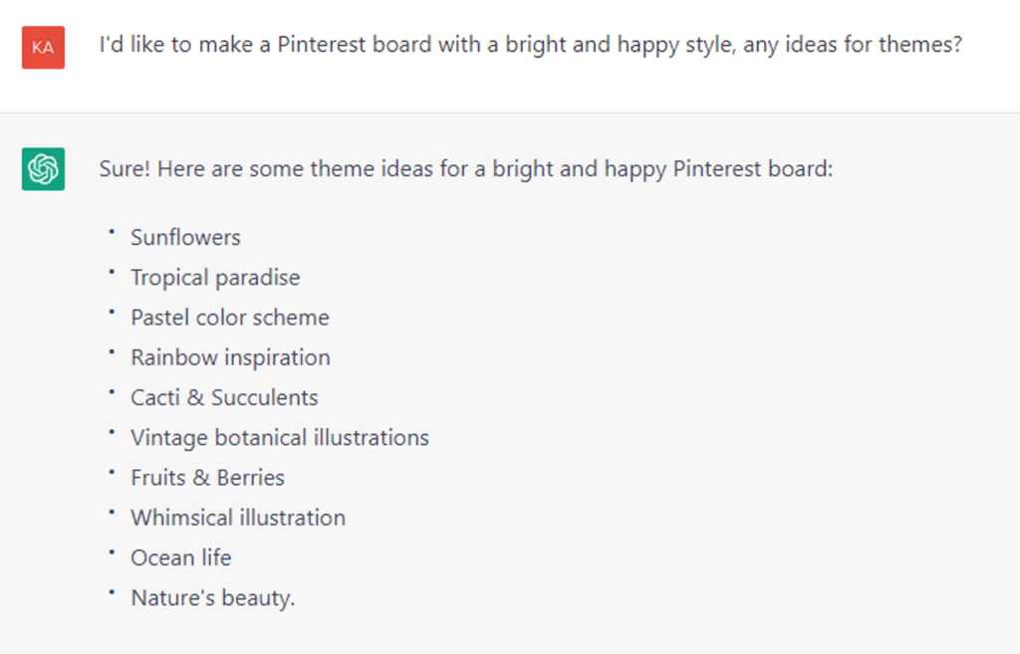The width and height of the screenshot is (1020, 654).
Task: Click the Ocean life list item
Action: (181, 557)
